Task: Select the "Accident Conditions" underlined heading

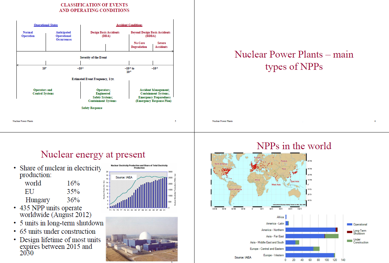Action: [129, 25]
